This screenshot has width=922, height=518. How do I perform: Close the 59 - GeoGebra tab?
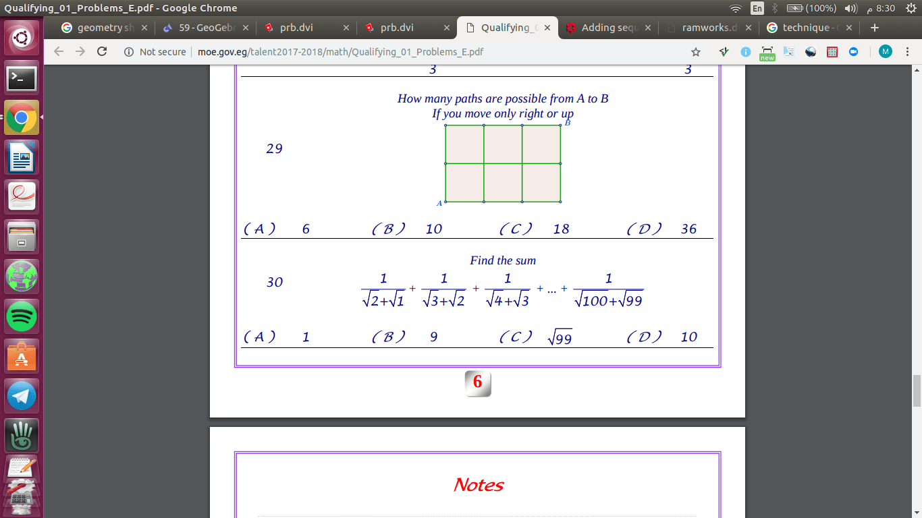click(245, 28)
